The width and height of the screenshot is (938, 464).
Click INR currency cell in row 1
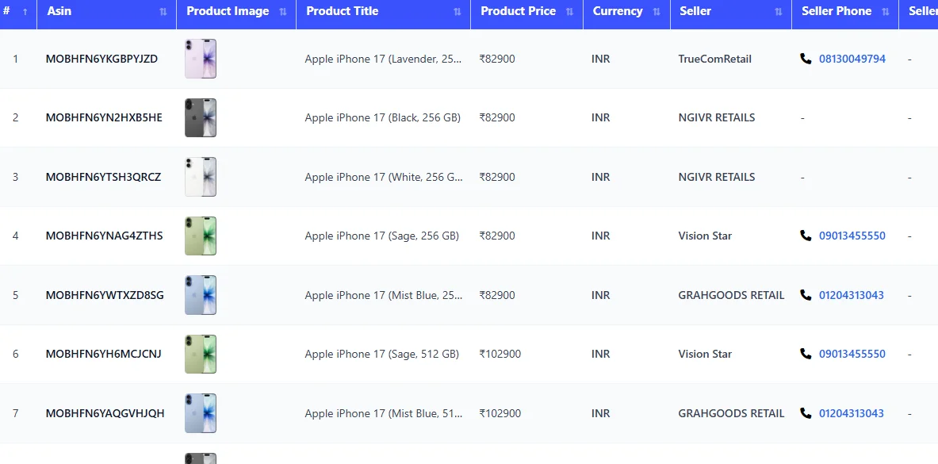[600, 59]
